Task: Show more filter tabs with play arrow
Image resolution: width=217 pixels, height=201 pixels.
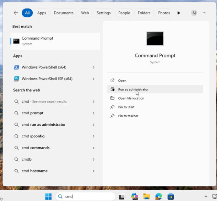Action: (x=179, y=13)
